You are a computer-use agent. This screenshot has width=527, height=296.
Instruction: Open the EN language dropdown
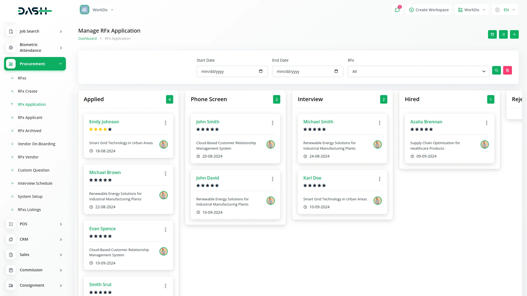[x=506, y=10]
